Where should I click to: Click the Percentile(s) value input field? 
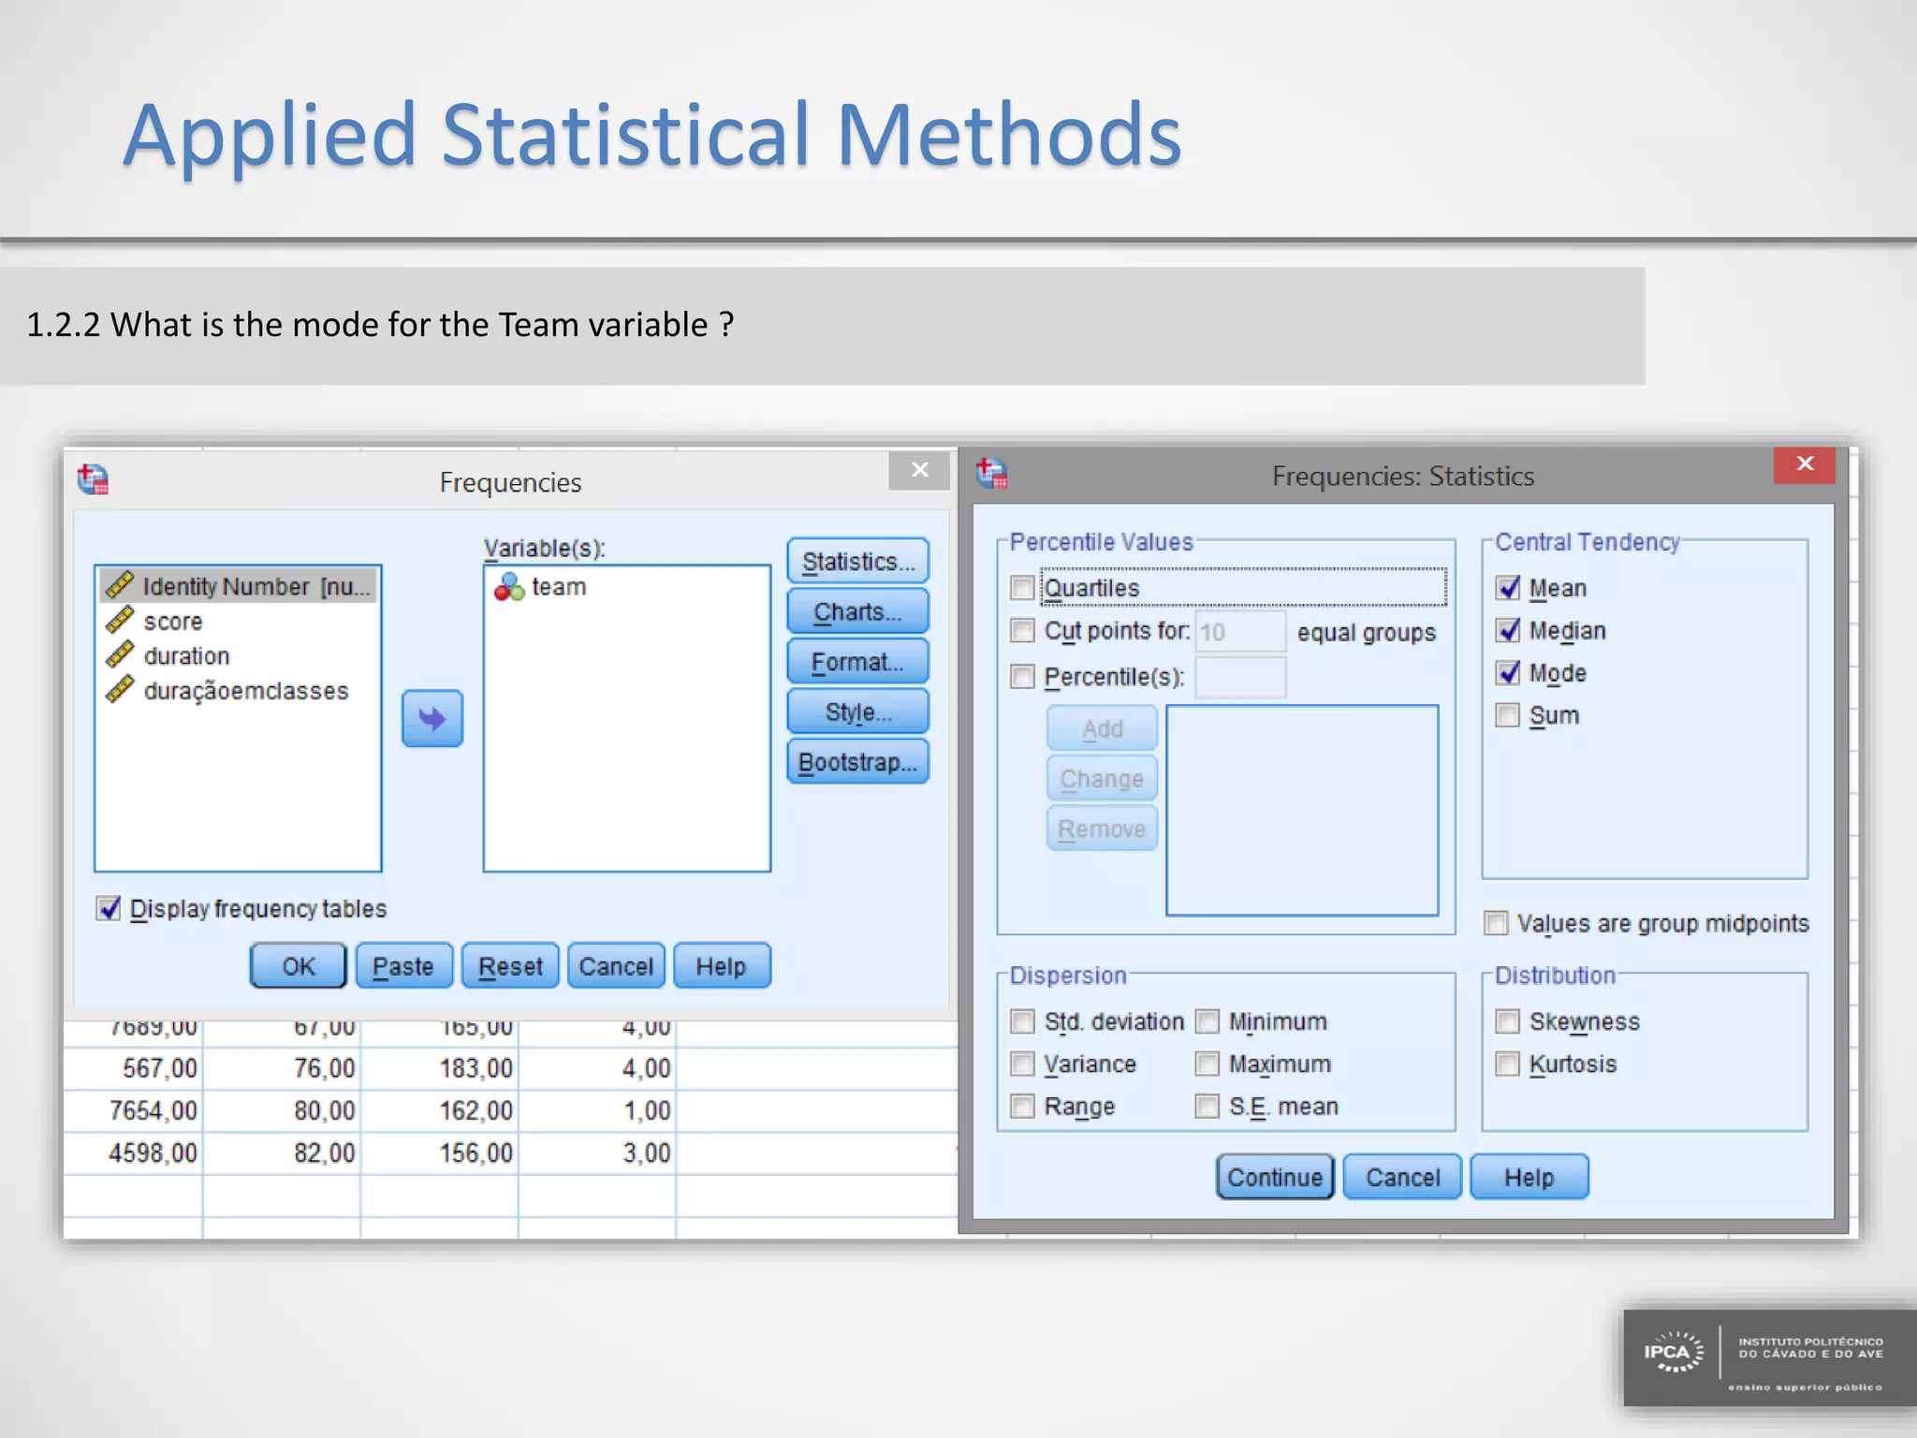tap(1240, 677)
